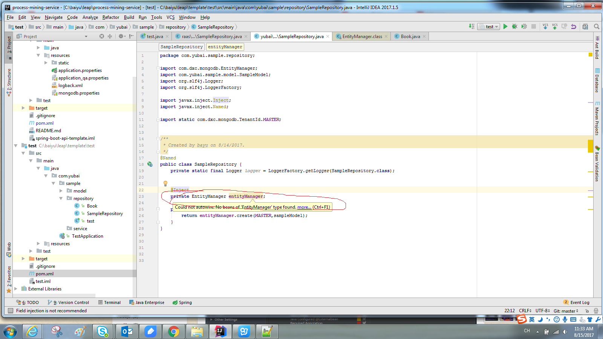This screenshot has height=339, width=603.
Task: Open Database side panel
Action: point(597,80)
